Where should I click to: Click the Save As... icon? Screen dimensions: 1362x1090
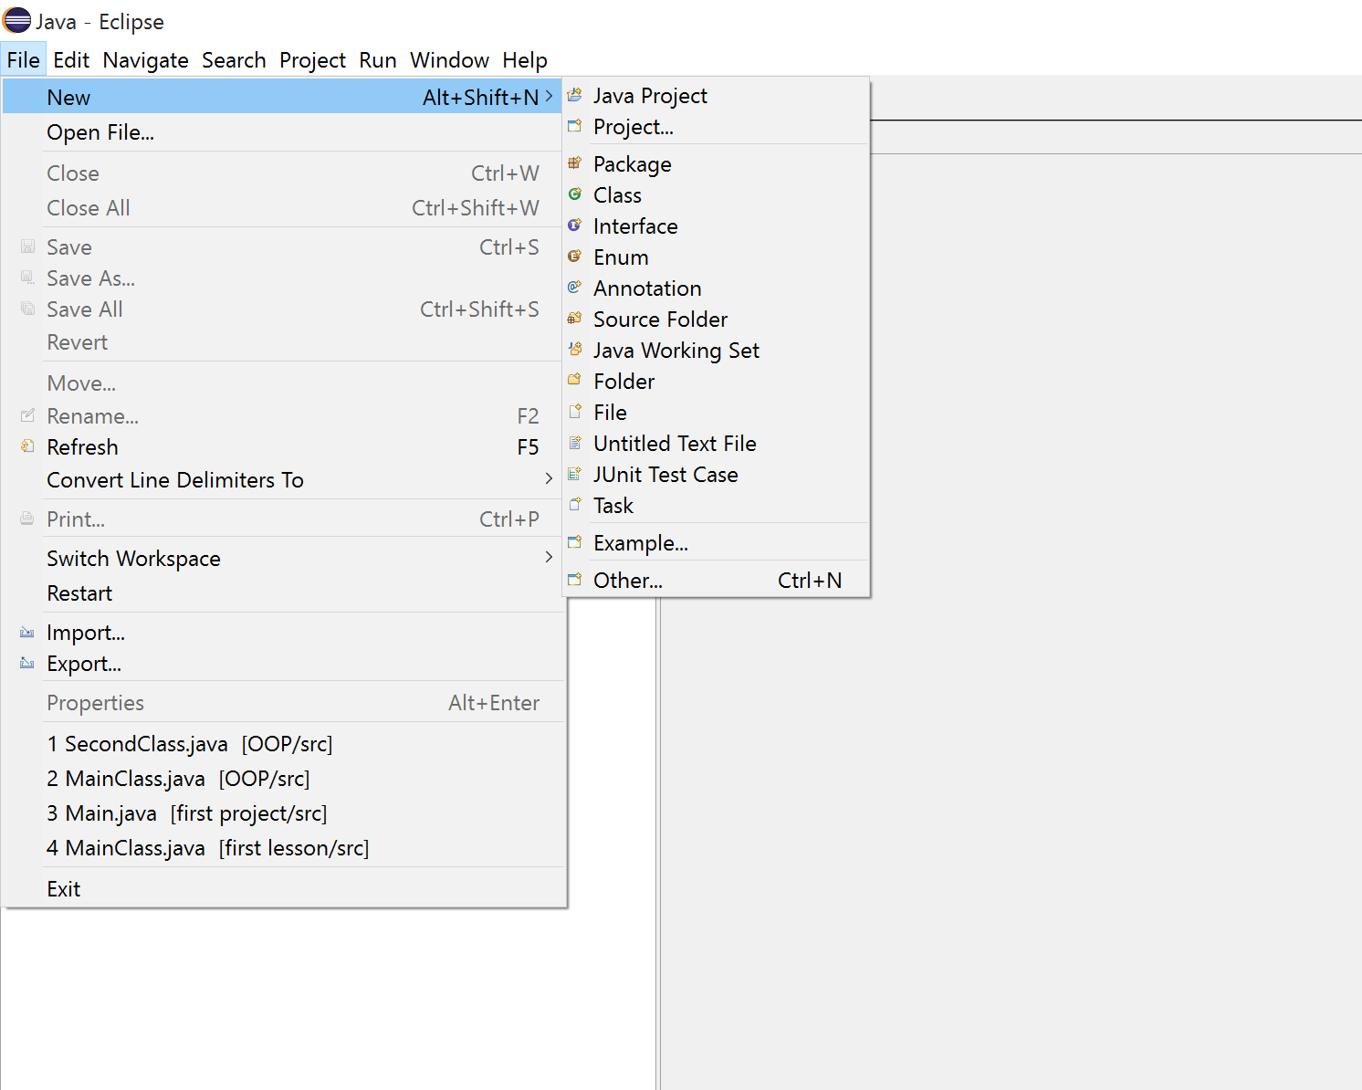(x=27, y=278)
